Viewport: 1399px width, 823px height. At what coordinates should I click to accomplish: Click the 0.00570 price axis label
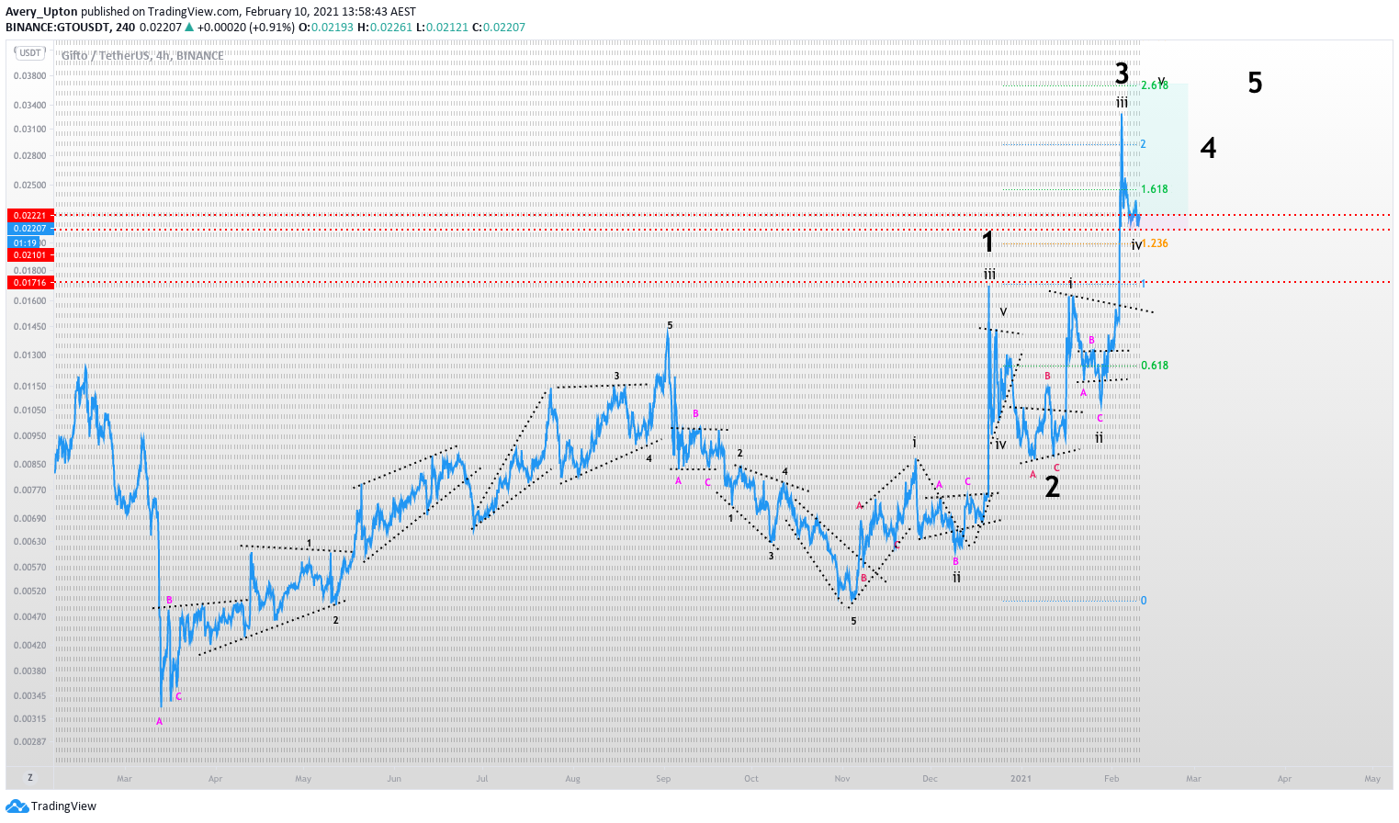[30, 568]
